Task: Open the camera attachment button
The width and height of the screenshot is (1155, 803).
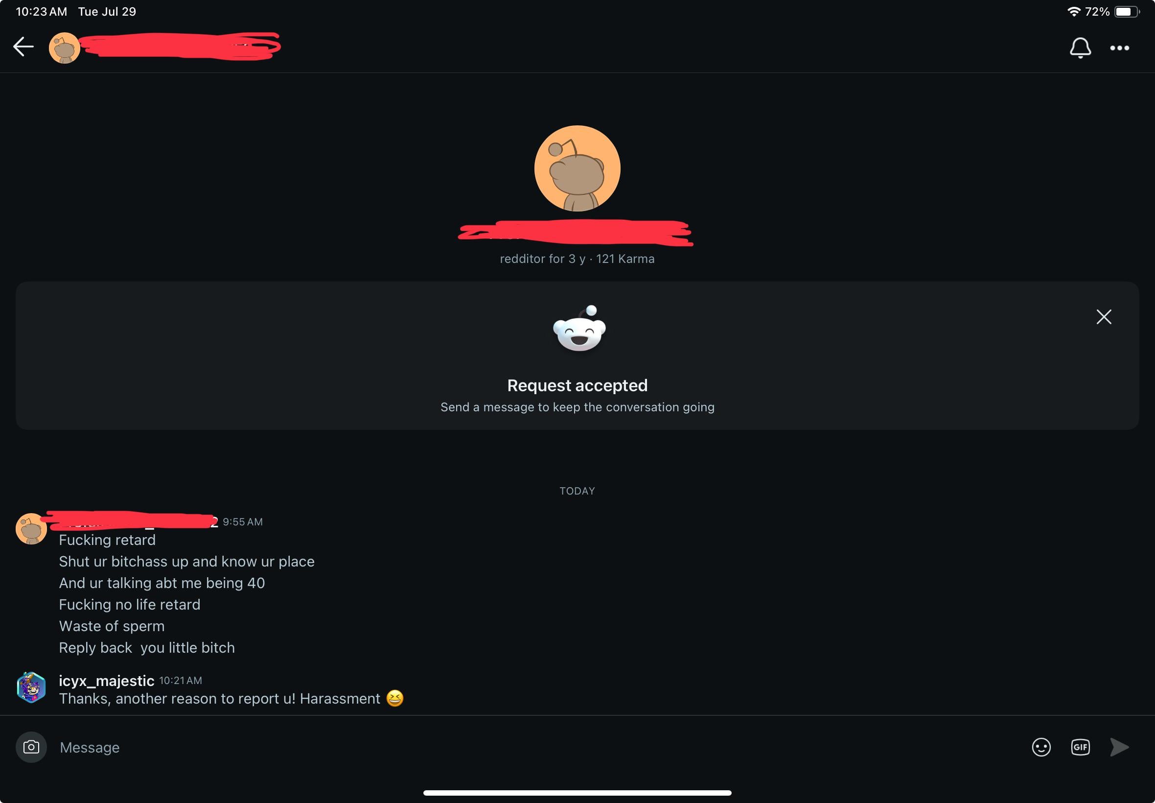Action: [31, 747]
